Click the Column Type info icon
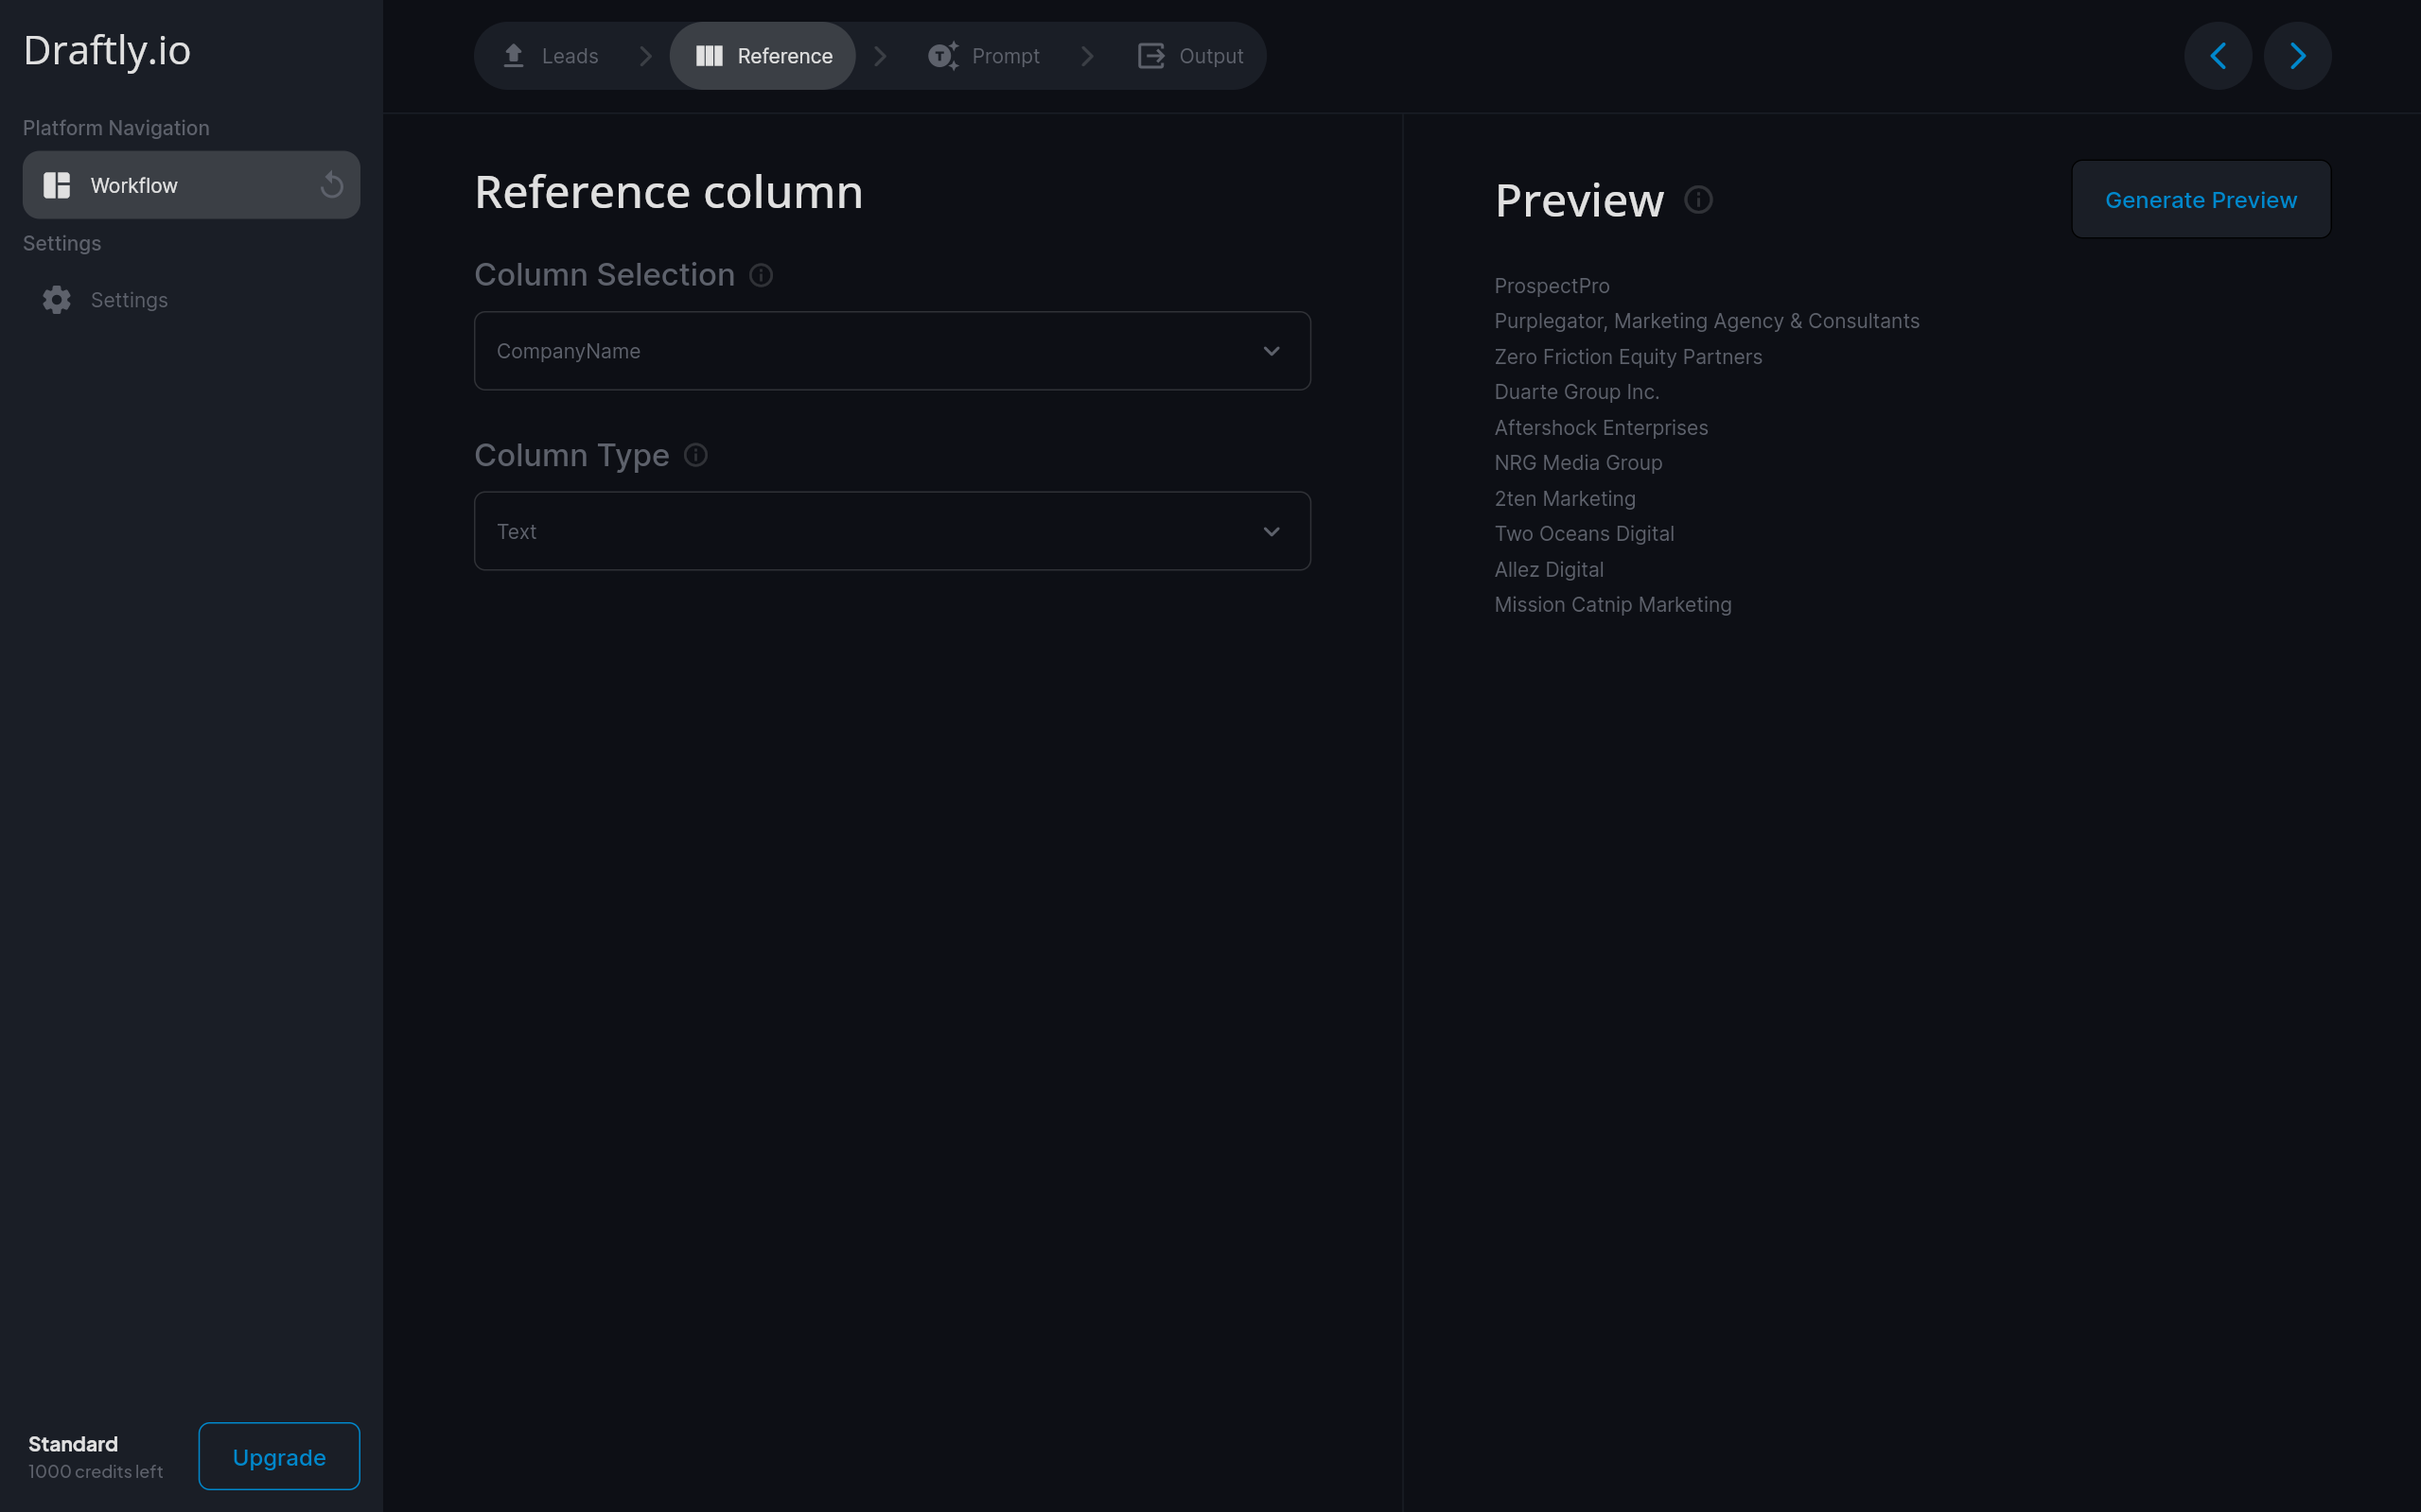The height and width of the screenshot is (1512, 2421). click(695, 456)
